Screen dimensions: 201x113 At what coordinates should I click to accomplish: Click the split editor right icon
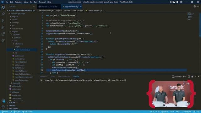coord(195,6)
